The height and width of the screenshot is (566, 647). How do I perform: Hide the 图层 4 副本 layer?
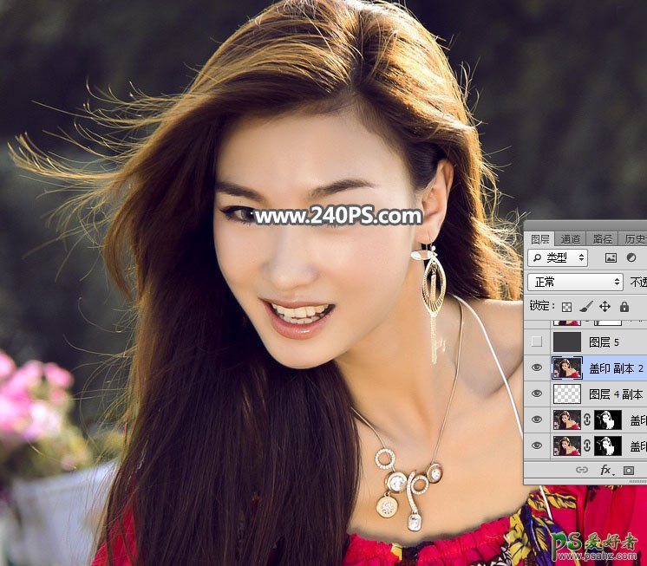(x=537, y=394)
